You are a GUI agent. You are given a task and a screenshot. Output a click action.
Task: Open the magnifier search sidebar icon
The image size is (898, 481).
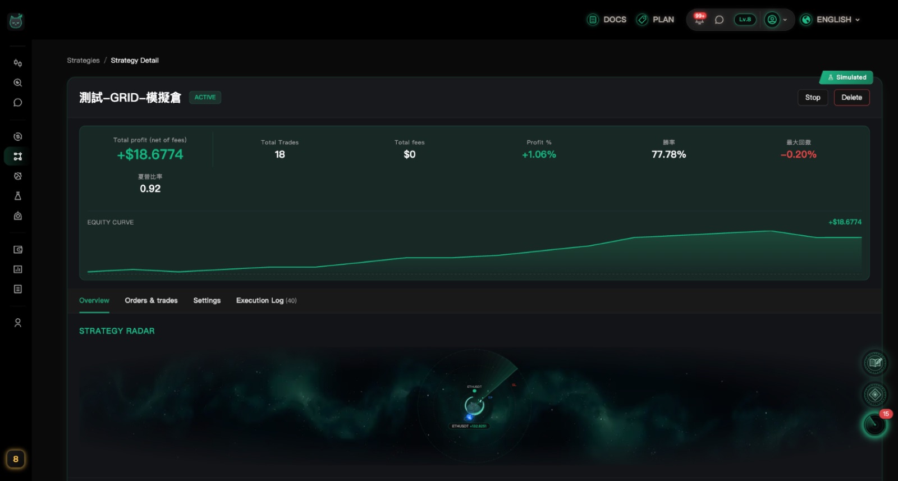click(x=18, y=83)
